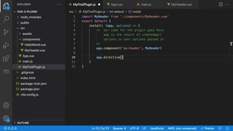Open MyHeader.vue in the explorer tree
The width and height of the screenshot is (233, 131).
(39, 50)
